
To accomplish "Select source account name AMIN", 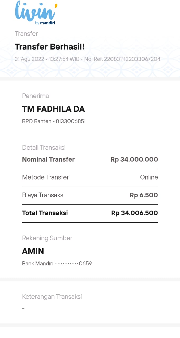I will tap(33, 251).
